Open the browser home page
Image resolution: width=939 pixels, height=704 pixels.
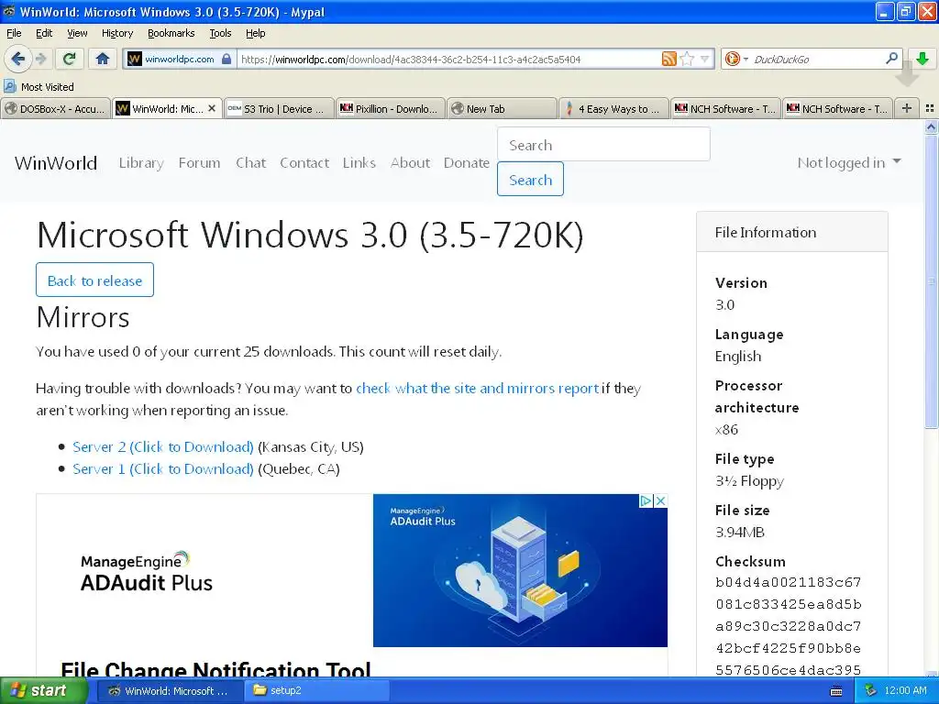click(103, 59)
